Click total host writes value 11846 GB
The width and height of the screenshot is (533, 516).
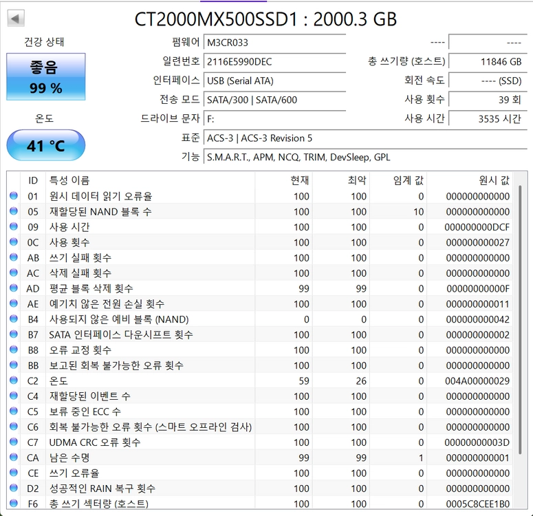[x=488, y=61]
